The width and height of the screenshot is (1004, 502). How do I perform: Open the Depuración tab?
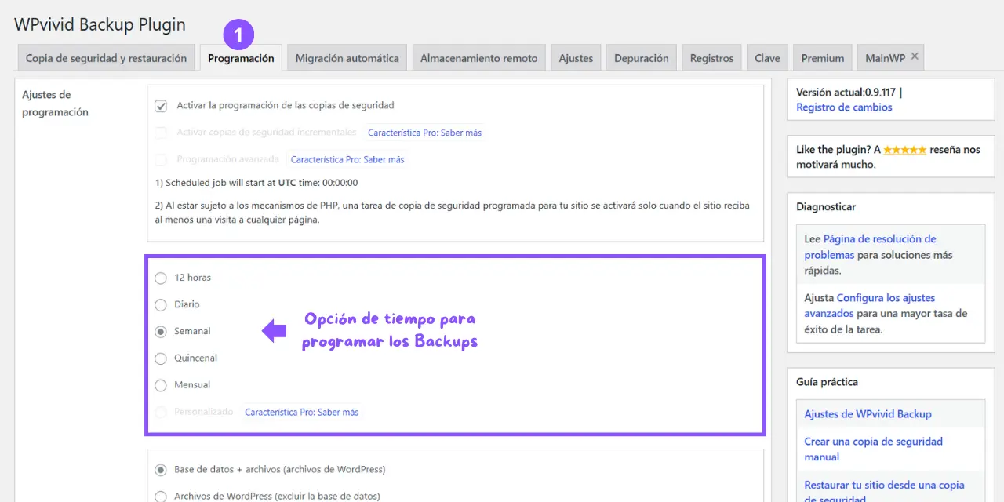pos(642,58)
